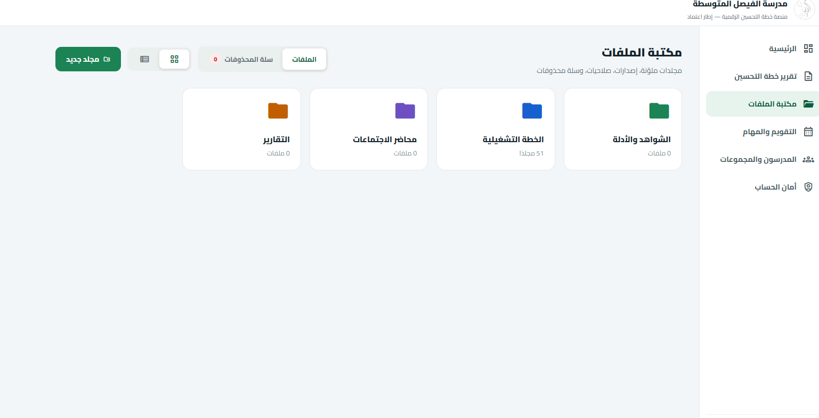This screenshot has width=819, height=418.
Task: Create a new folder with مجلد جديد
Action: tap(88, 59)
